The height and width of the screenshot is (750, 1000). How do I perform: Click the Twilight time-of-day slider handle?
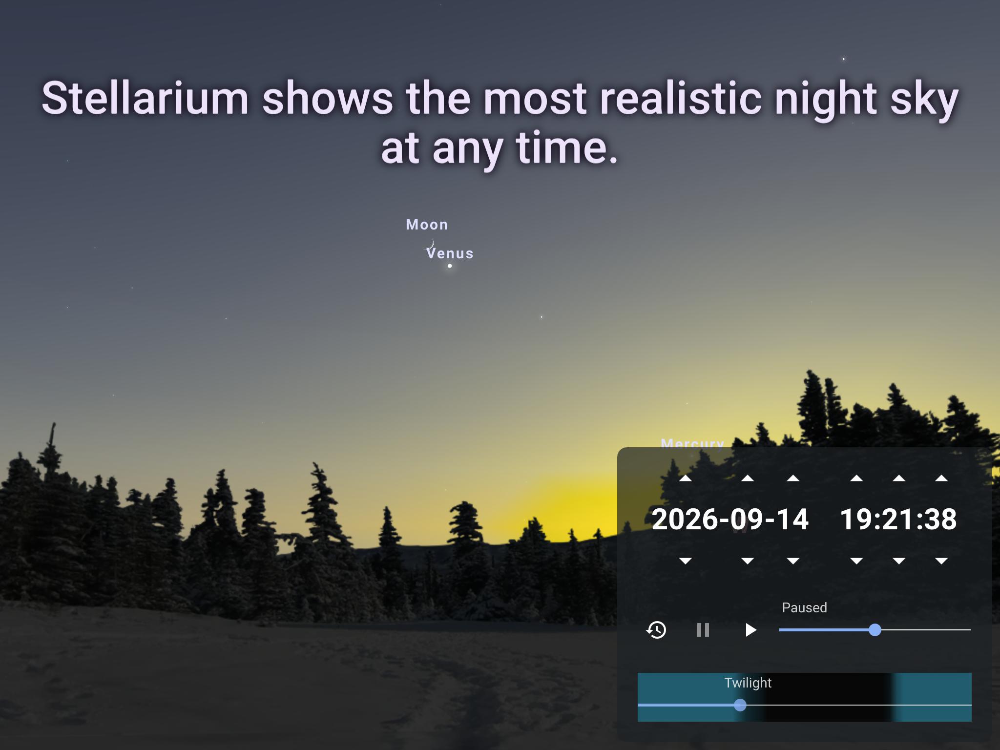[740, 705]
